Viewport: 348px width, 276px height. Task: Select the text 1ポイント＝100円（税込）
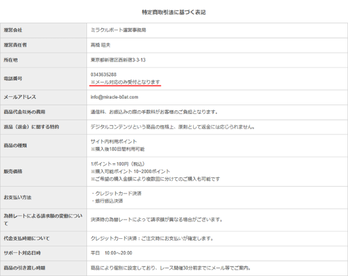[118, 164]
